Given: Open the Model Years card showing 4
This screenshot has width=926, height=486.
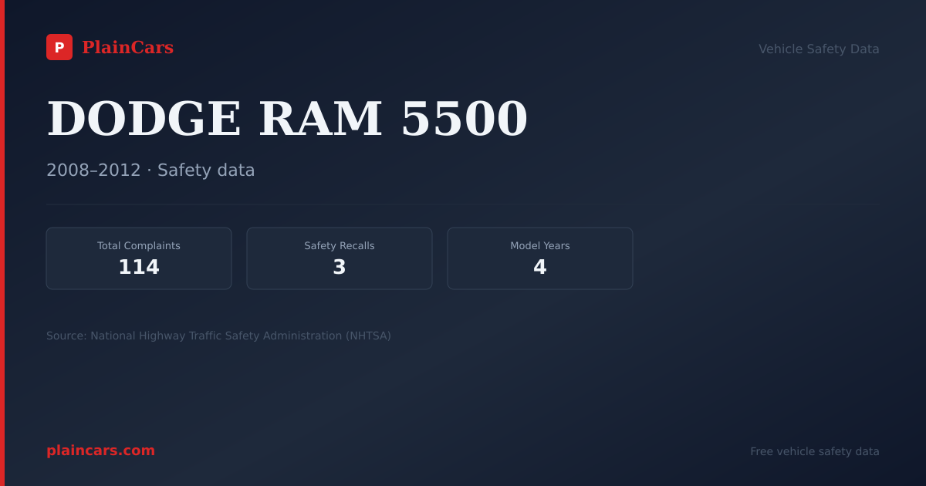Looking at the screenshot, I should coord(540,258).
